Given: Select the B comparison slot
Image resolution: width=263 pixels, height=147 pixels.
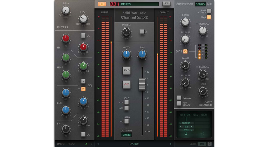Looking at the screenshot, I should click(91, 144).
